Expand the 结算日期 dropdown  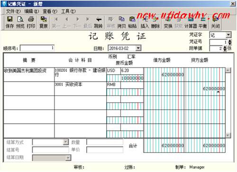pyautogui.click(x=68, y=158)
